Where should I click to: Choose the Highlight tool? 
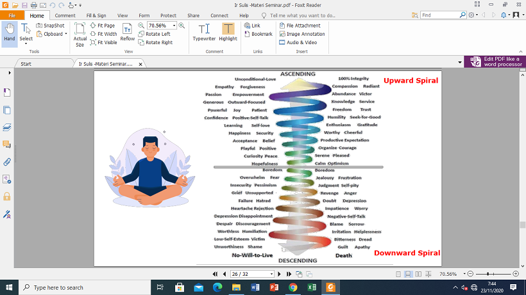[x=228, y=32]
